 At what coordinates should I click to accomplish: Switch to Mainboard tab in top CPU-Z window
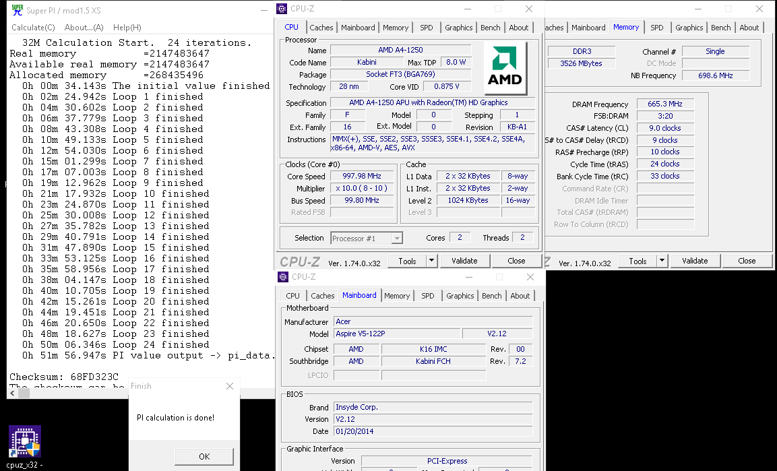pyautogui.click(x=358, y=27)
